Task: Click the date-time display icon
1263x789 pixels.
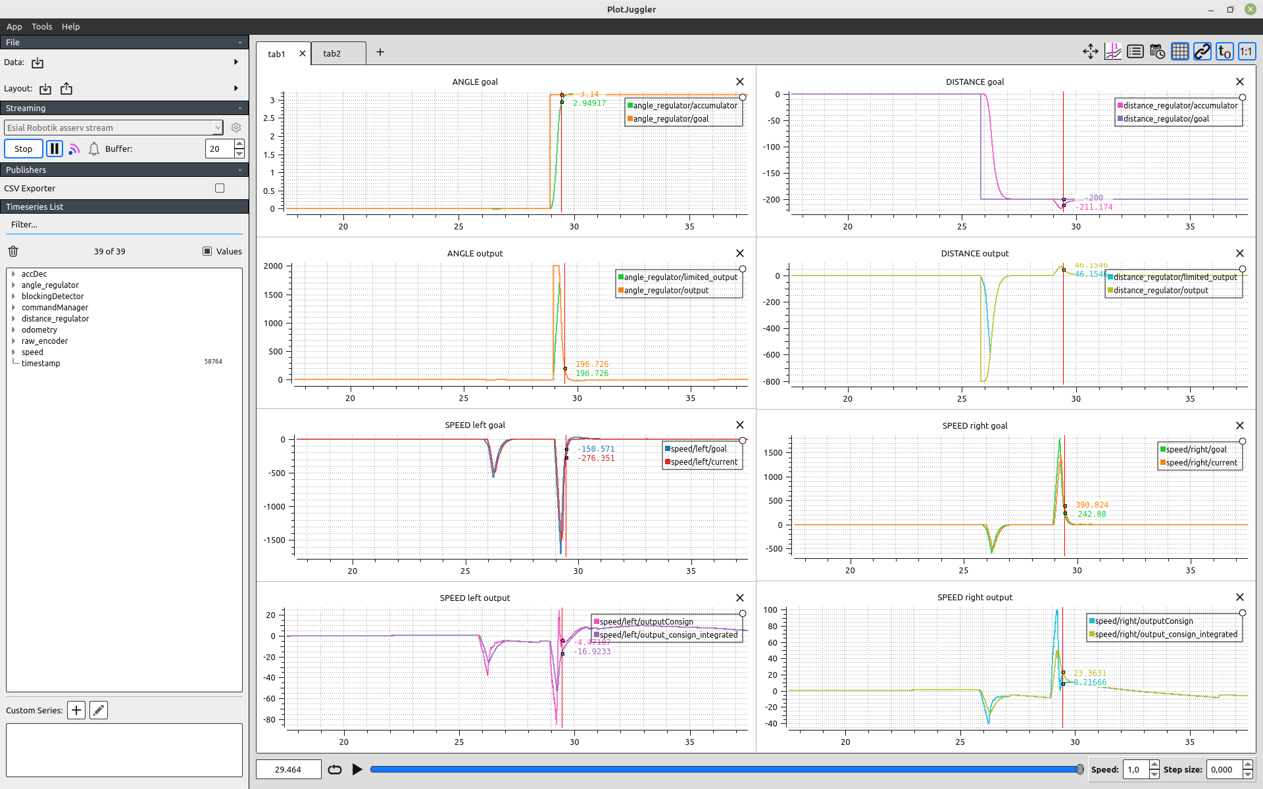Action: pos(1157,52)
